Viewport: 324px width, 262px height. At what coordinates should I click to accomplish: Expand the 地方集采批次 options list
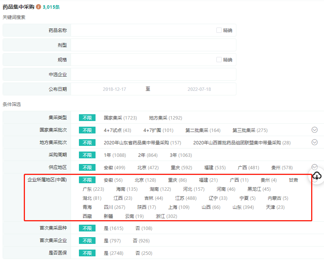click(x=315, y=142)
